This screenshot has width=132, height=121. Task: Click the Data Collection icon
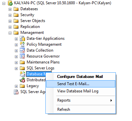pyautogui.click(x=22, y=50)
